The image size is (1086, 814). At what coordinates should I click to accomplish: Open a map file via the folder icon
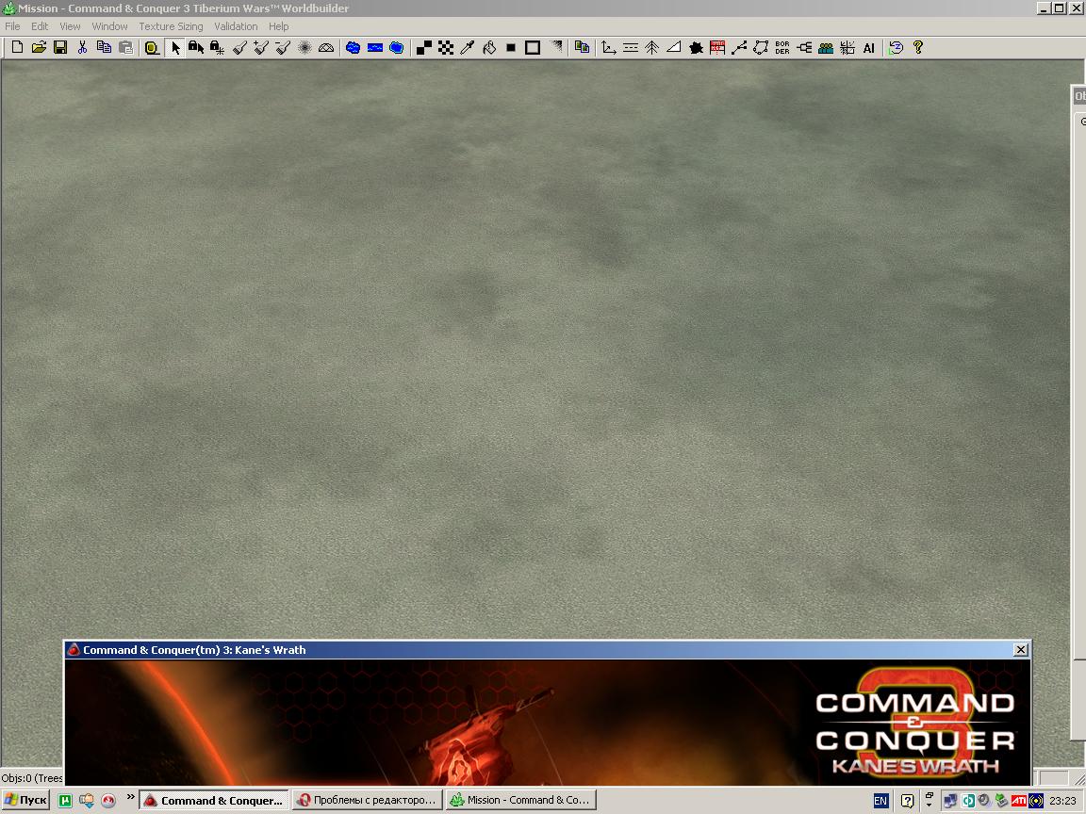tap(39, 47)
